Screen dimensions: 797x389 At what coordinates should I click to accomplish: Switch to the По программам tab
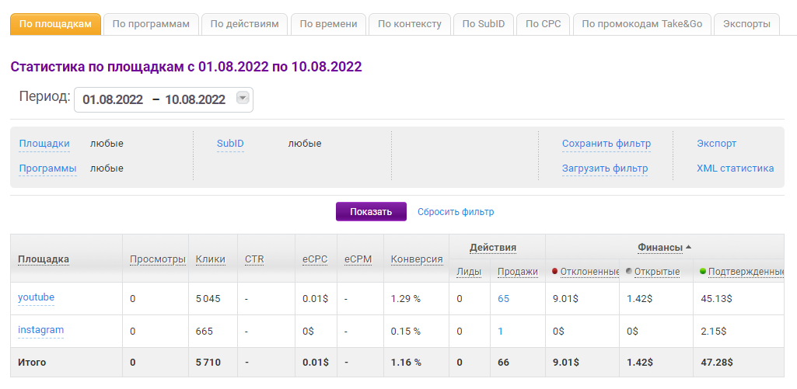click(151, 24)
